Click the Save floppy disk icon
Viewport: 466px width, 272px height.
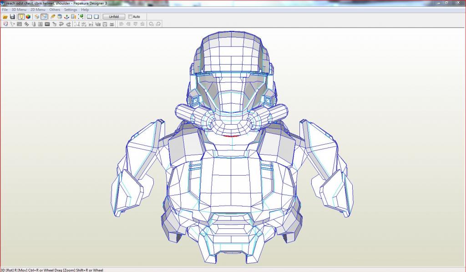[x=12, y=17]
